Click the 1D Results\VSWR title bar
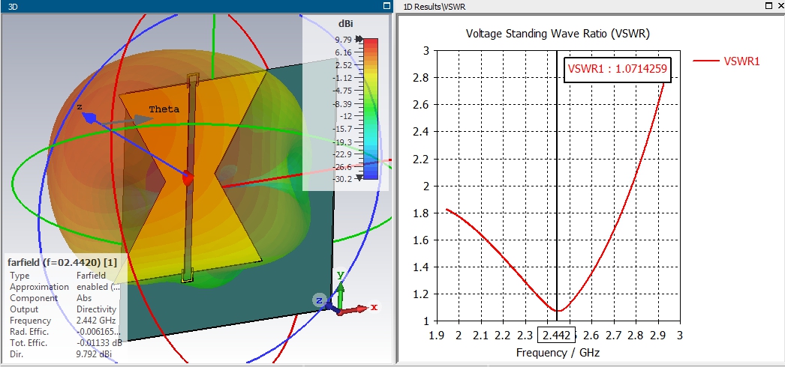Image resolution: width=785 pixels, height=367 pixels. [590, 6]
